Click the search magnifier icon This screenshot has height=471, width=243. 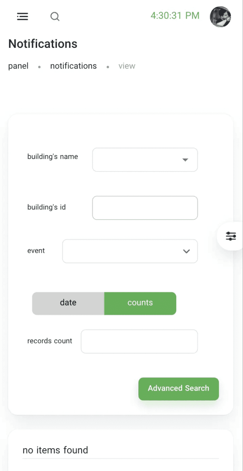[55, 16]
